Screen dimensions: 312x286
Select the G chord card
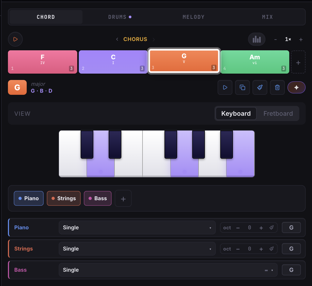pyautogui.click(x=184, y=61)
